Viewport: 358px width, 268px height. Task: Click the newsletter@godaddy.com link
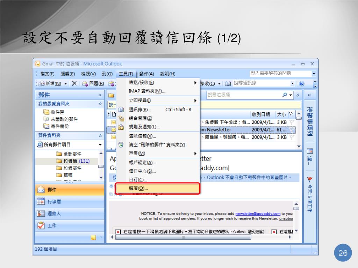coord(258,214)
